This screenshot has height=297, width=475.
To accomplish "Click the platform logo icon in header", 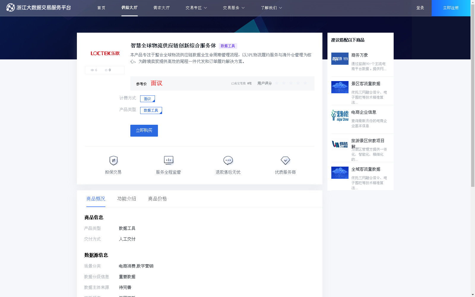I will pyautogui.click(x=10, y=7).
